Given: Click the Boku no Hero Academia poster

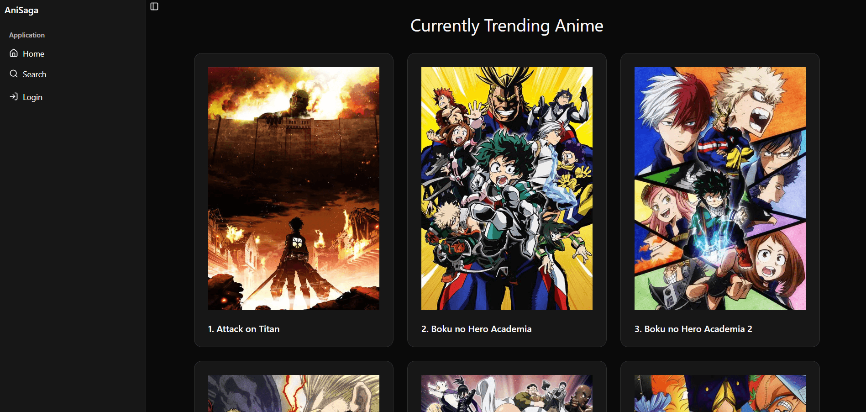Looking at the screenshot, I should (x=507, y=188).
